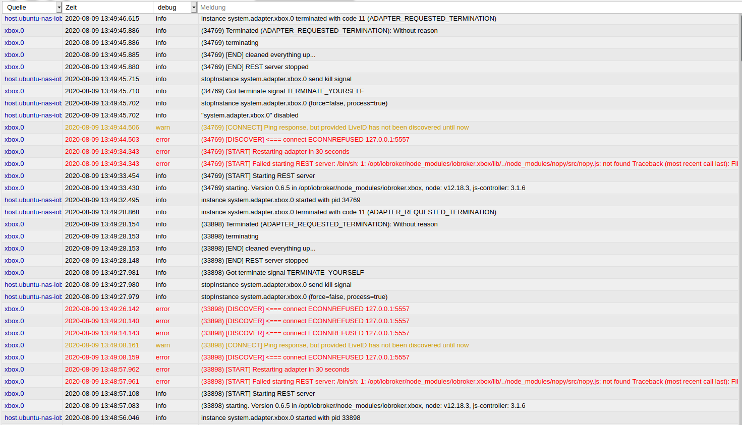Select '(33898) [START] Starting REST server' message
742x425 pixels.
[x=258, y=394]
